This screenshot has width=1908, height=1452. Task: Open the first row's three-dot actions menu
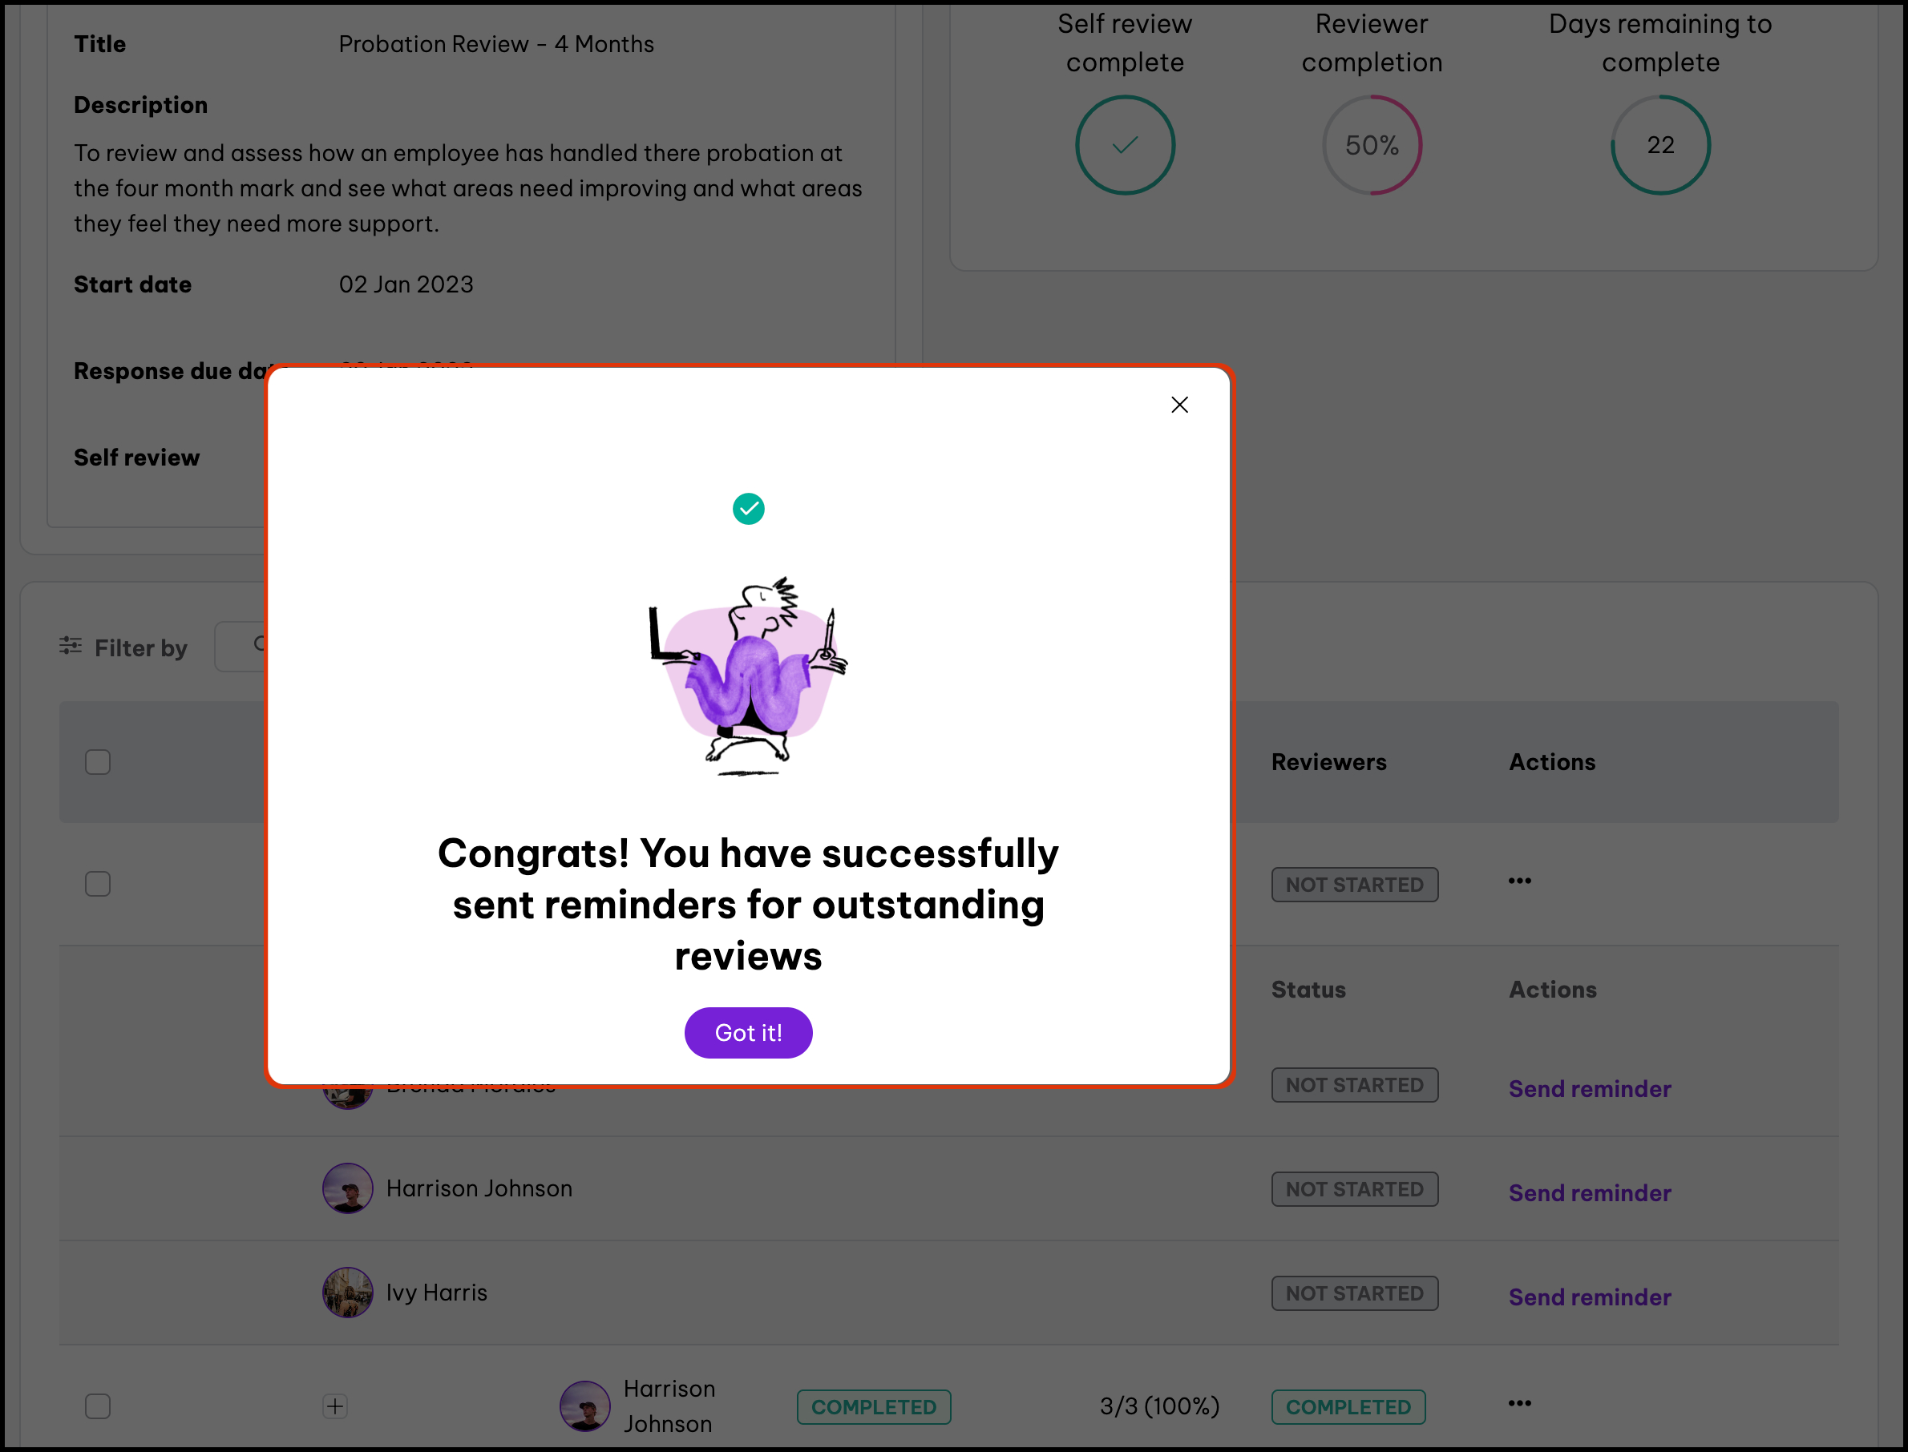click(x=1519, y=881)
